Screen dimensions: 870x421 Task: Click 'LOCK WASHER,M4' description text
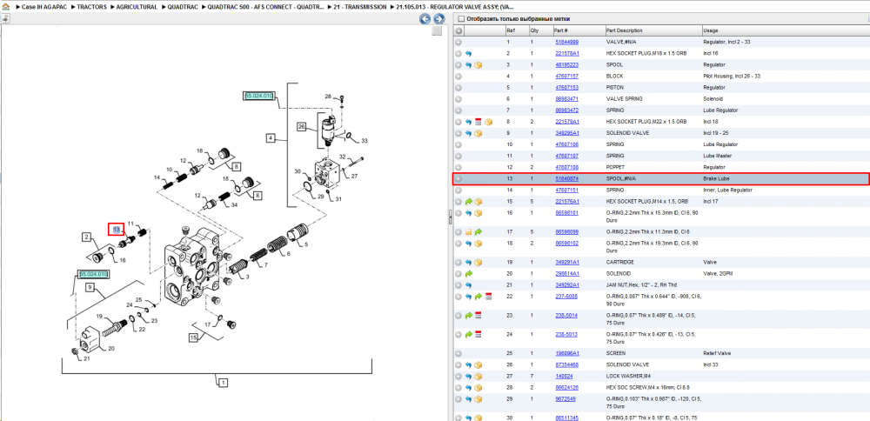(x=627, y=376)
